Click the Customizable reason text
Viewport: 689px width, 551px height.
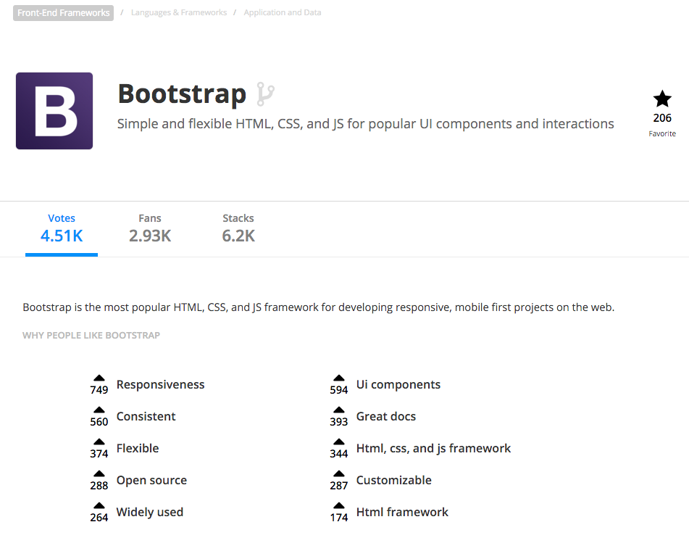click(393, 480)
